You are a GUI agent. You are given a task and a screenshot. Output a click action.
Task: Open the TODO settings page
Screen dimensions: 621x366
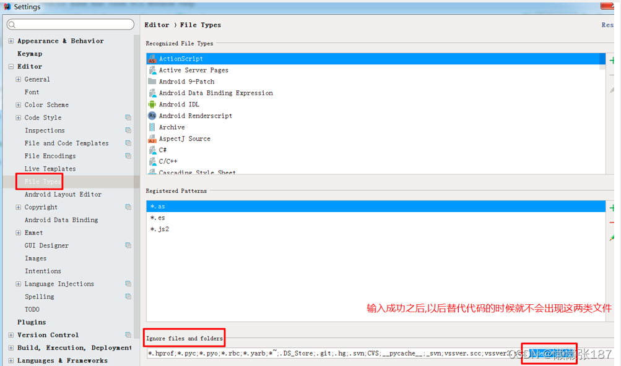[32, 309]
